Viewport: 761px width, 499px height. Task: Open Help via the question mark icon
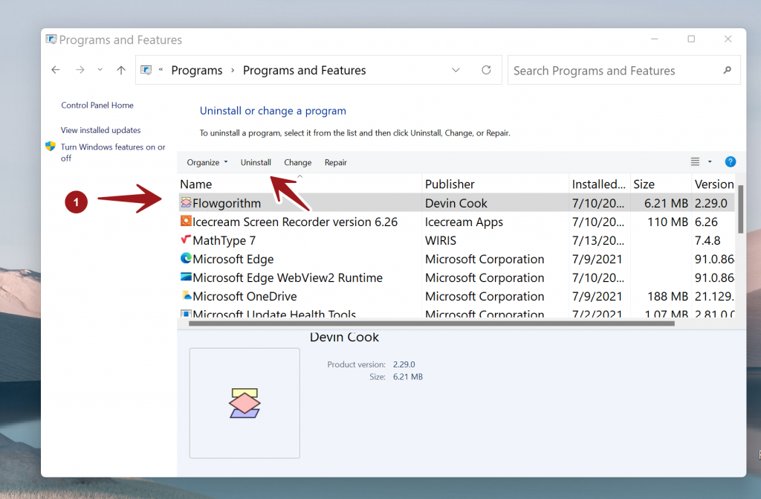730,161
